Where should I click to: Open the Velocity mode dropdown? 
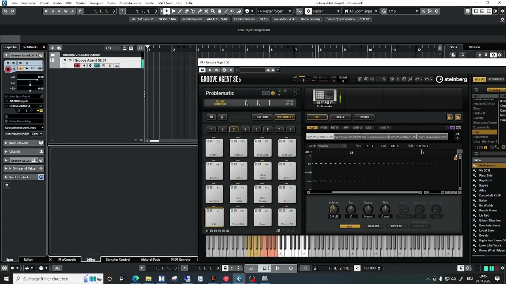332,146
